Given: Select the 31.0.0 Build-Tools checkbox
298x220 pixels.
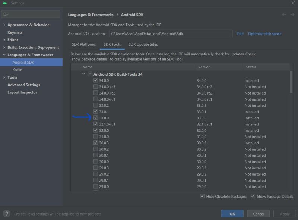Looking at the screenshot, I should click(x=95, y=137).
